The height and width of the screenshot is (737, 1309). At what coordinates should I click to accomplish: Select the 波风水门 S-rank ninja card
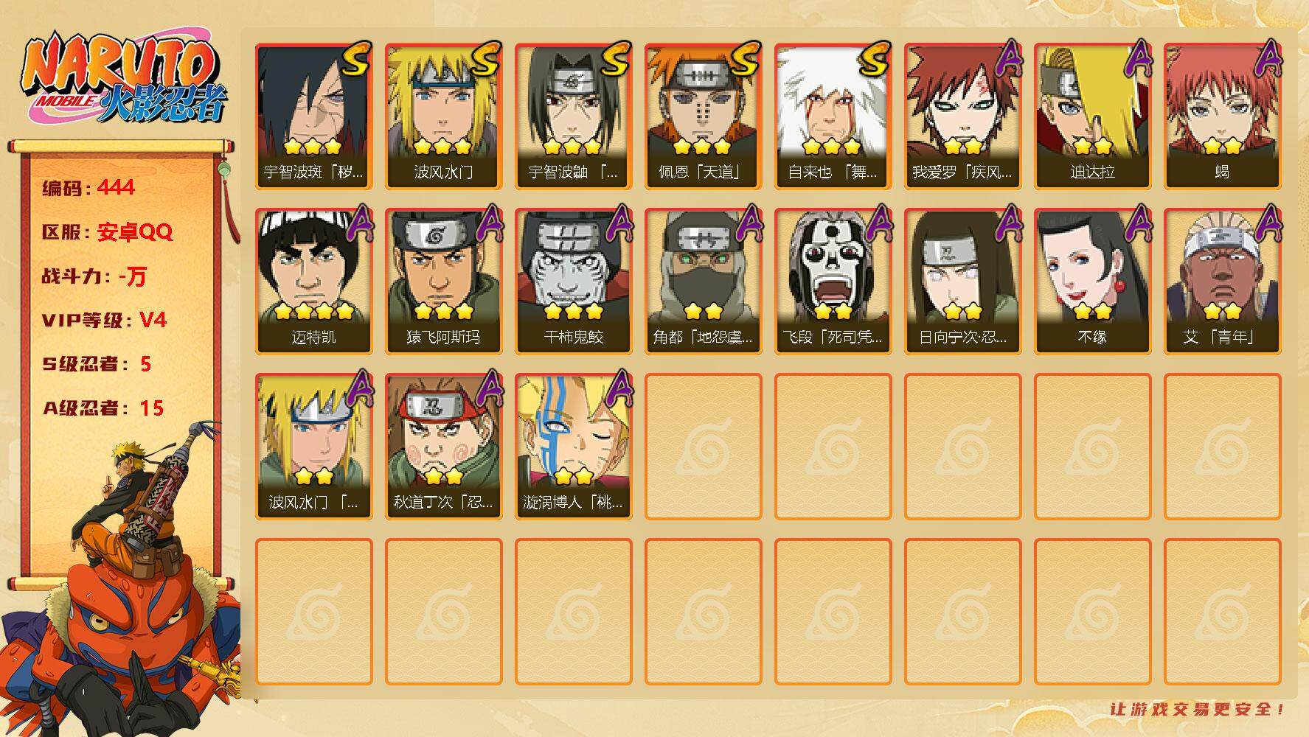click(443, 116)
